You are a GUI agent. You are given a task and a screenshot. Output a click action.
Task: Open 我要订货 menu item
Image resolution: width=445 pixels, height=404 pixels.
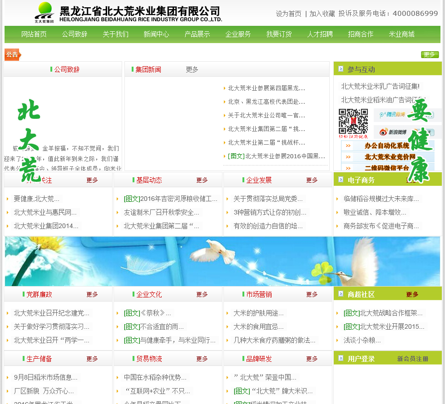[279, 34]
